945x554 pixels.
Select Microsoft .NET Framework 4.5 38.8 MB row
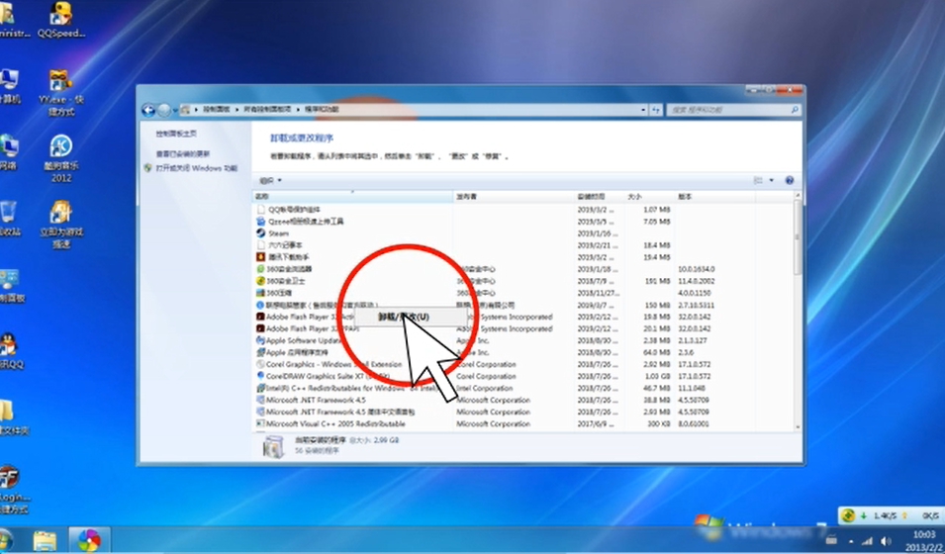(521, 401)
